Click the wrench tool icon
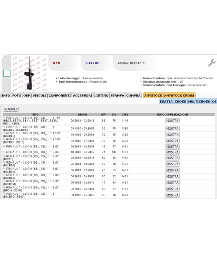 pyautogui.click(x=212, y=63)
